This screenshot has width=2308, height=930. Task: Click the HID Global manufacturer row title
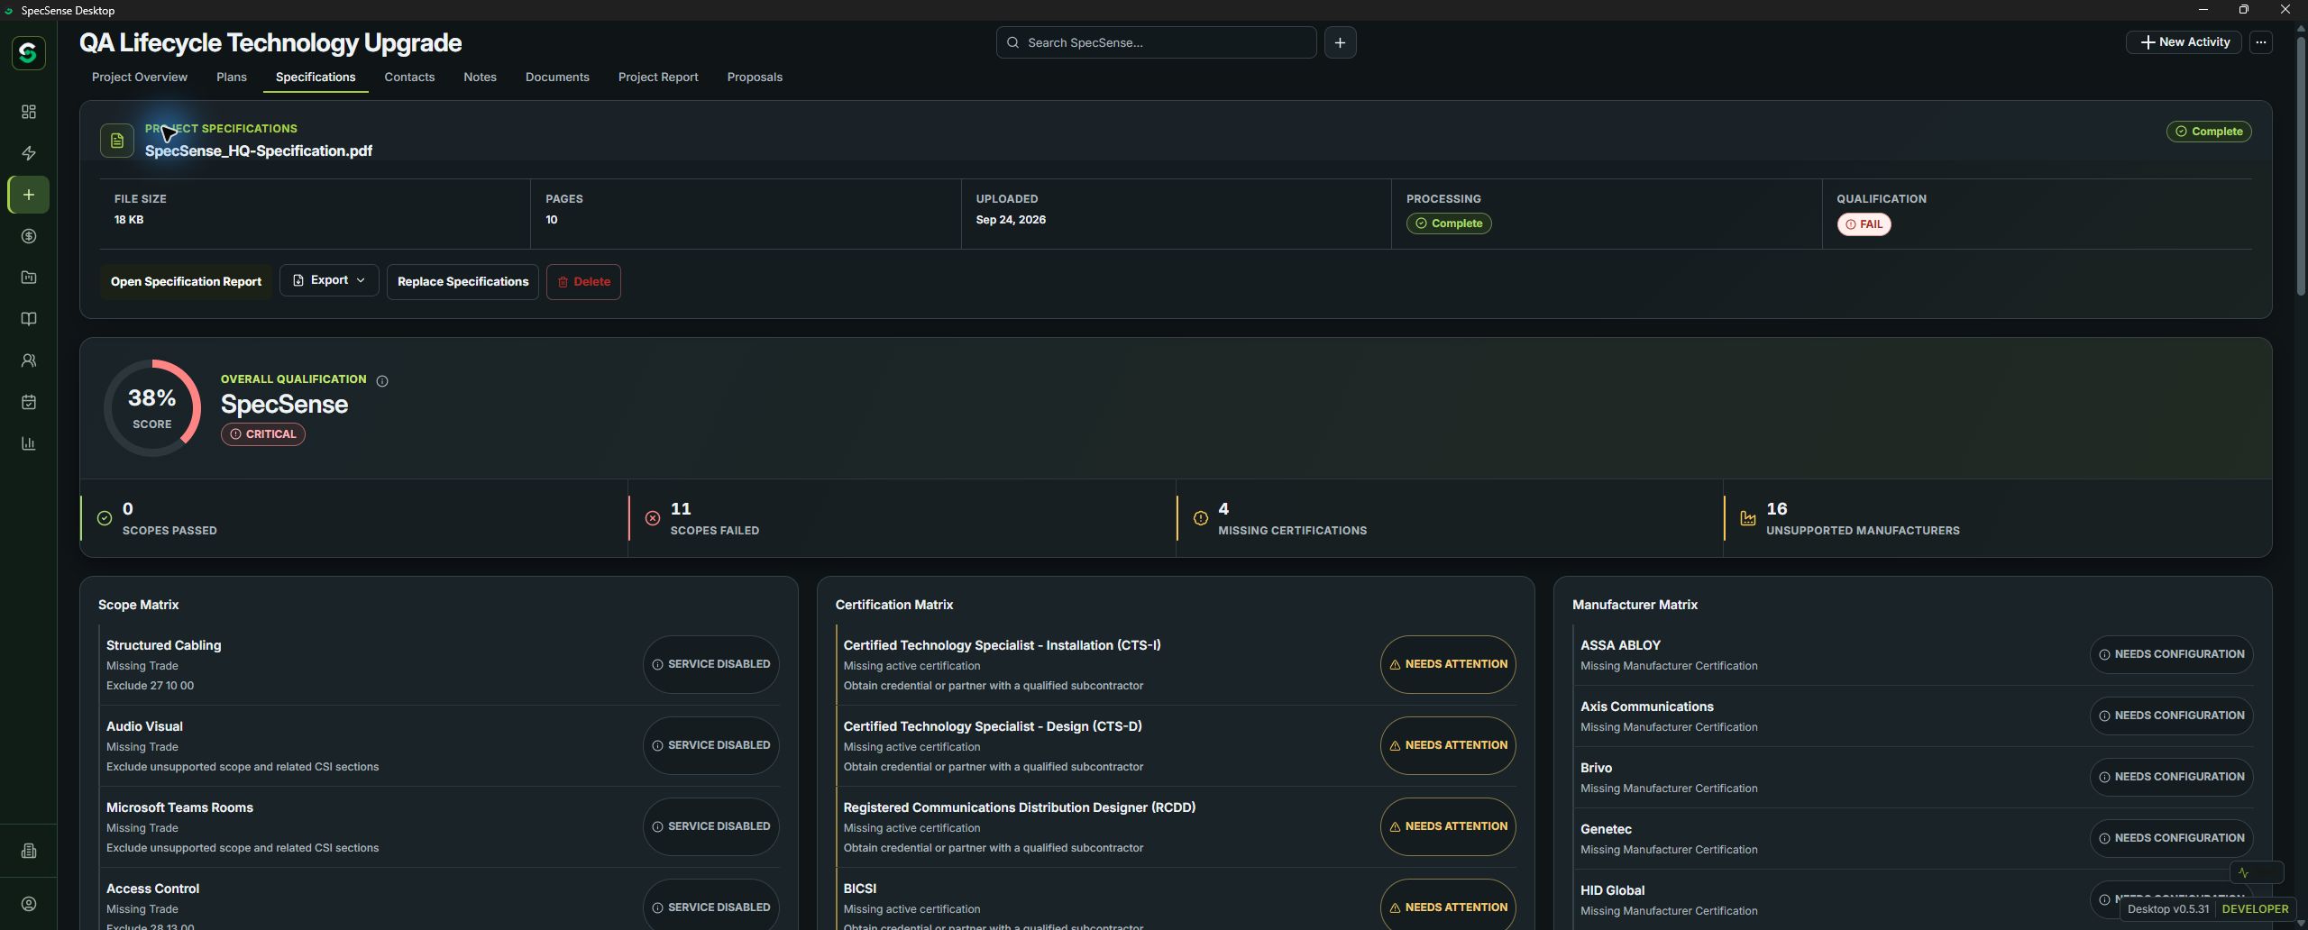click(1612, 891)
